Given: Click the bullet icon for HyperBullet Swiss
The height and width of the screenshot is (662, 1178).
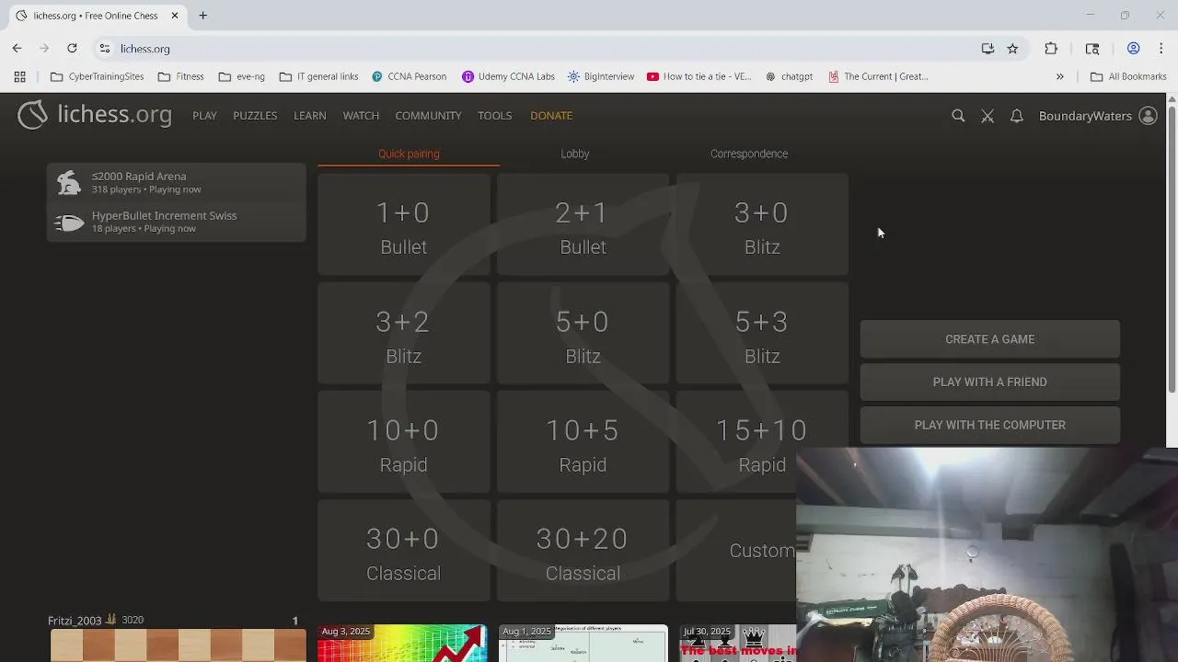Looking at the screenshot, I should (69, 222).
